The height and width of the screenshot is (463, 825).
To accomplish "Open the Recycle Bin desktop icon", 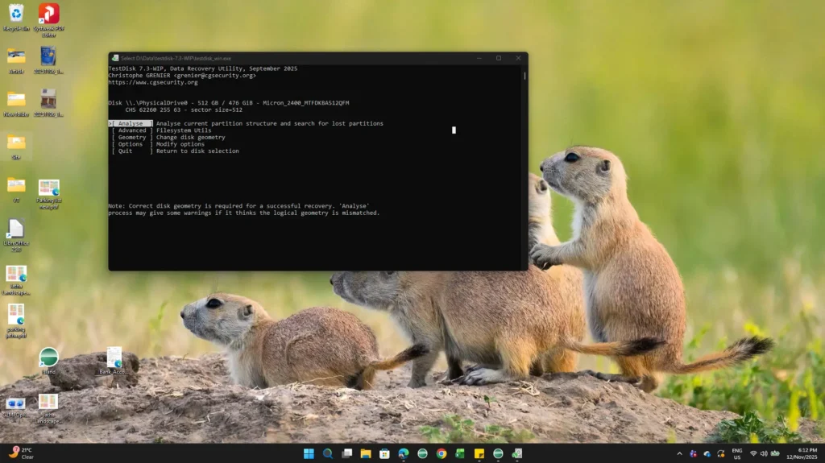I will tap(16, 15).
